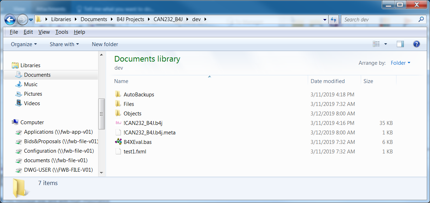Click into the Search dev field
Screen dimensions: 430x203
click(x=380, y=20)
